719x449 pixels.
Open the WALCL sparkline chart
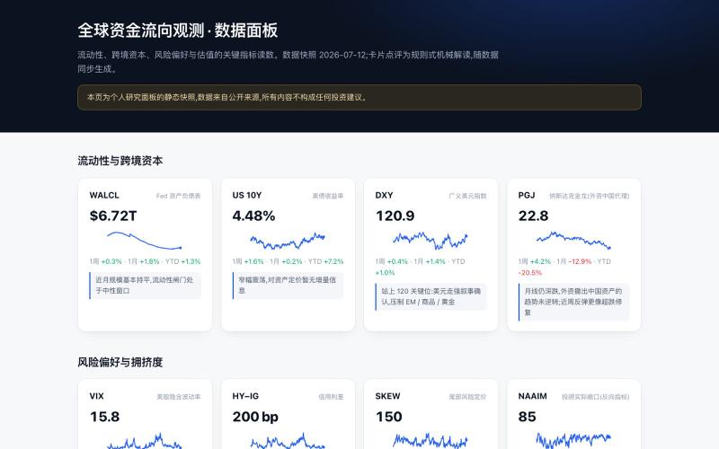coord(145,241)
